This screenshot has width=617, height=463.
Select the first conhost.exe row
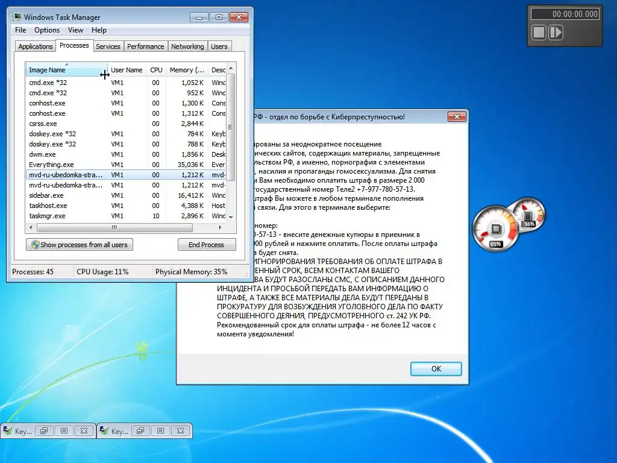click(126, 103)
